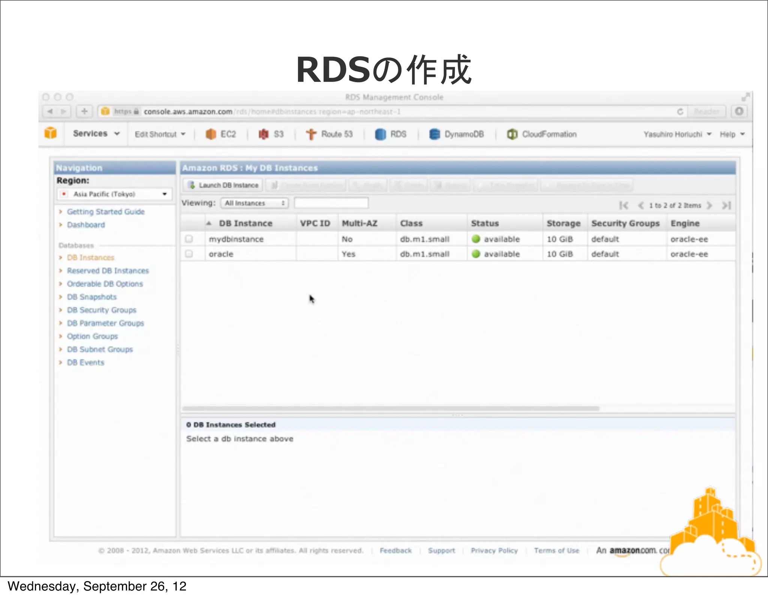Click the browser address bar

tap(392, 111)
